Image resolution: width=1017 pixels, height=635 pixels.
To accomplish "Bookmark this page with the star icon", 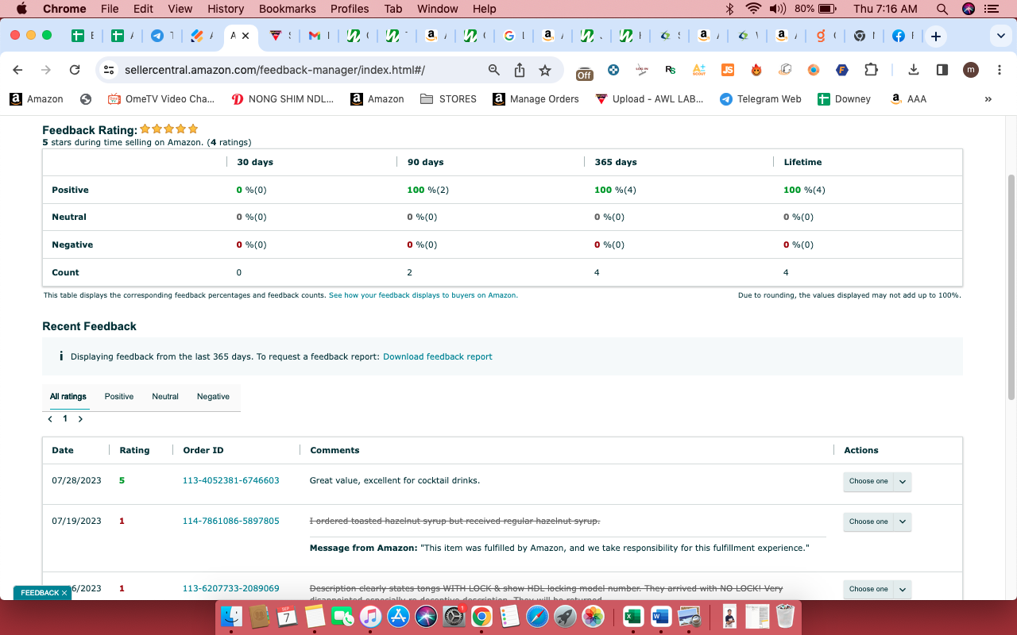I will coord(545,70).
